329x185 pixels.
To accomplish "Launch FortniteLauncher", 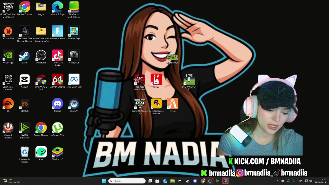I will pyautogui.click(x=58, y=33).
